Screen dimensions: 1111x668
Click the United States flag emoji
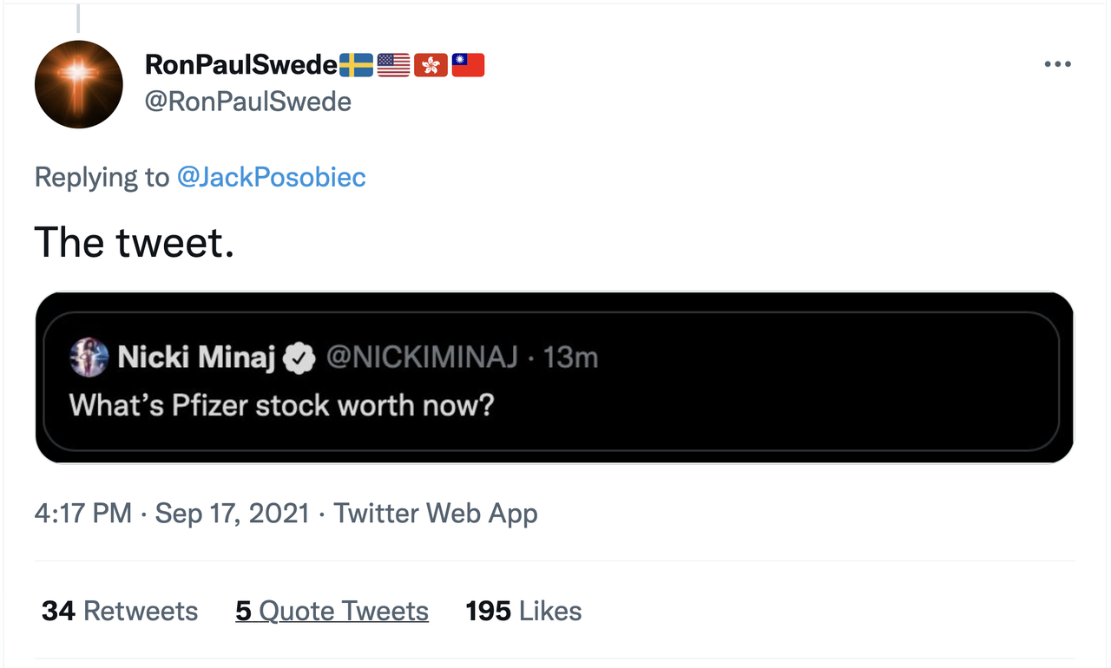click(x=393, y=65)
